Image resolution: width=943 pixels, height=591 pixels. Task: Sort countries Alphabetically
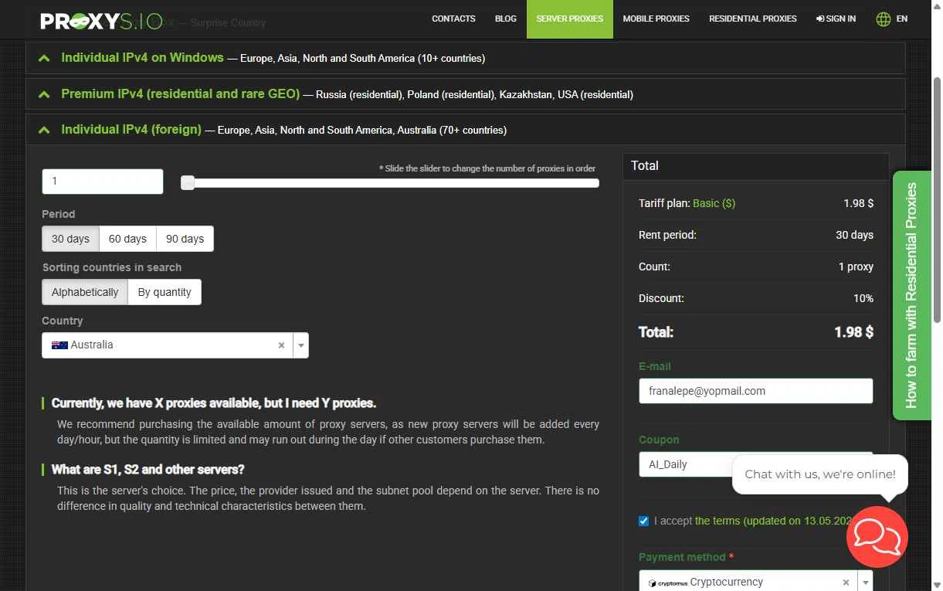pyautogui.click(x=85, y=292)
